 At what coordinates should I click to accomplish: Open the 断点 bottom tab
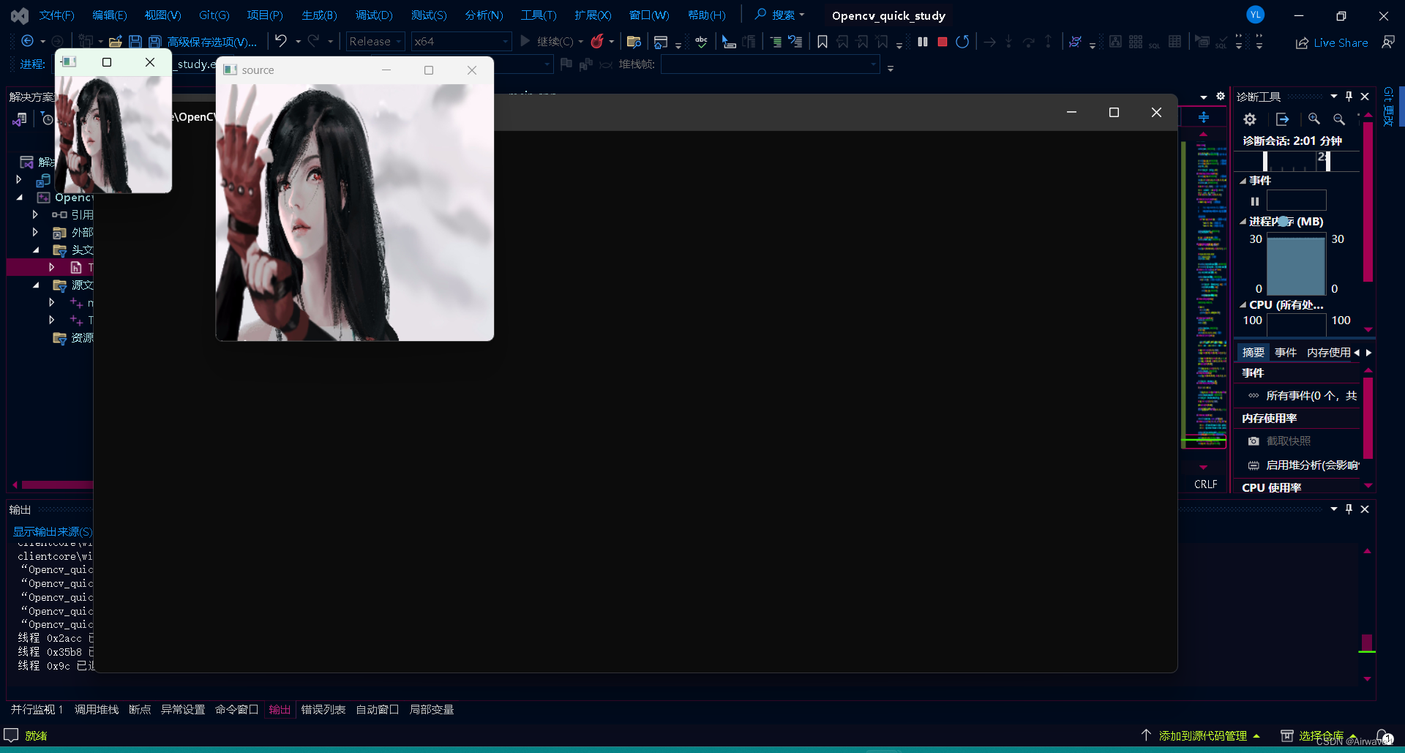(x=140, y=710)
